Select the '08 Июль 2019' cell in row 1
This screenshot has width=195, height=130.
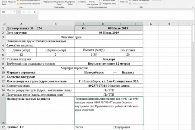click(118, 28)
